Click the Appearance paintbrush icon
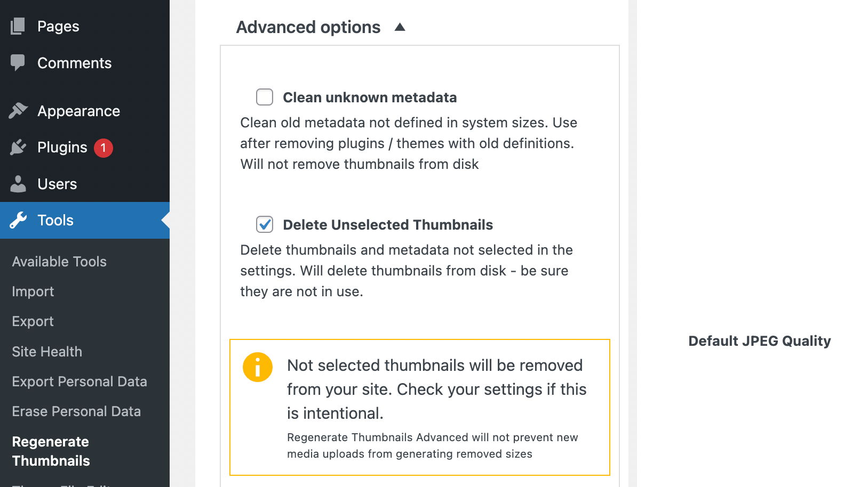Screen dimensions: 844x487 [18, 110]
